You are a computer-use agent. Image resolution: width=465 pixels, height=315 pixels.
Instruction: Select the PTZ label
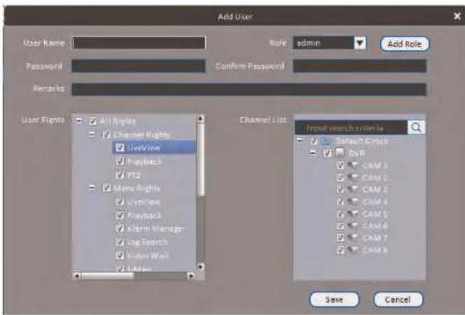(x=133, y=175)
